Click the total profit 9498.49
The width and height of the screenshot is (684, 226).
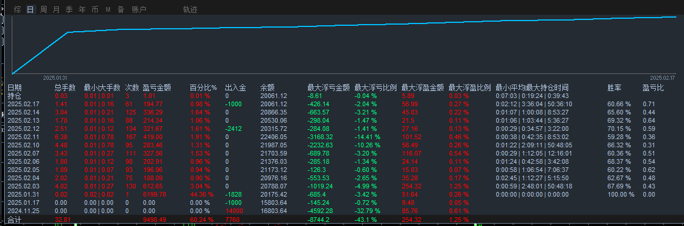155,220
